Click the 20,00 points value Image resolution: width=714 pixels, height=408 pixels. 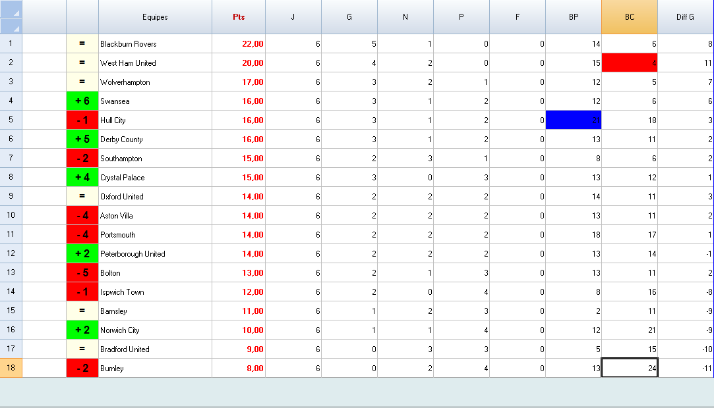253,63
